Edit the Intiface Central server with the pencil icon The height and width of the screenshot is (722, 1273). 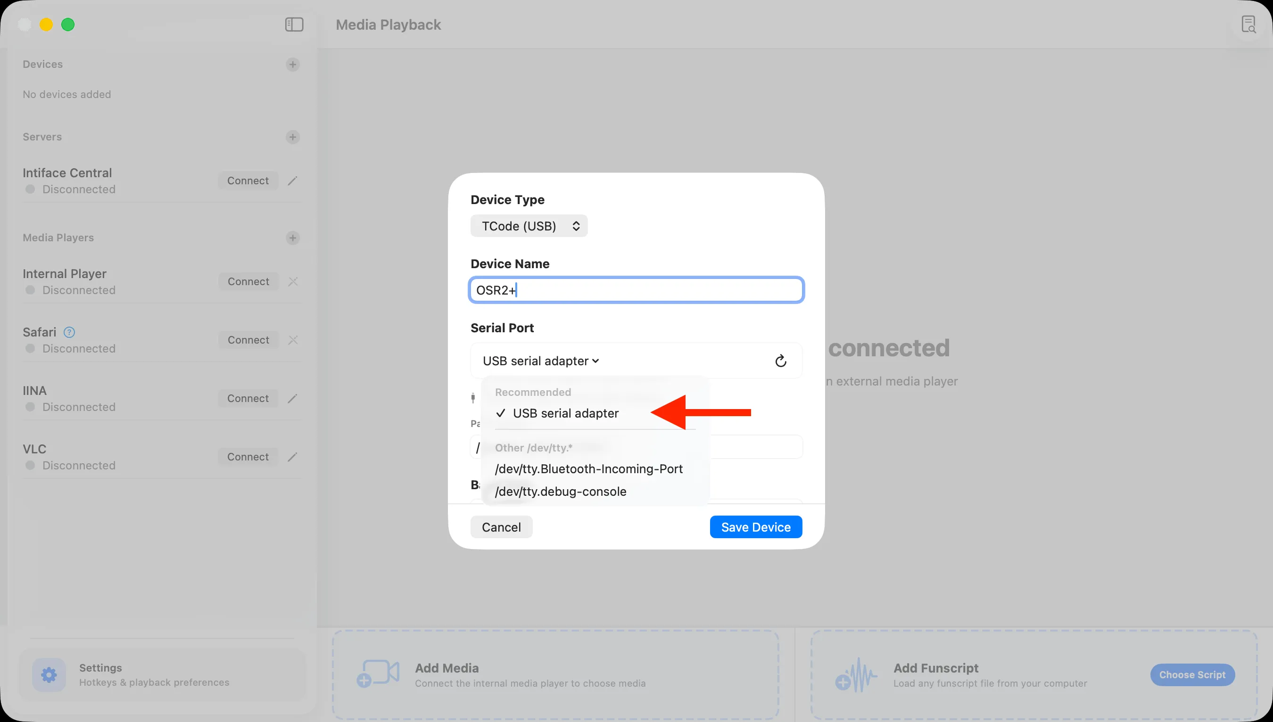pyautogui.click(x=292, y=180)
